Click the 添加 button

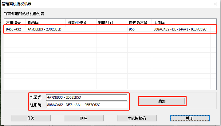point(162,101)
